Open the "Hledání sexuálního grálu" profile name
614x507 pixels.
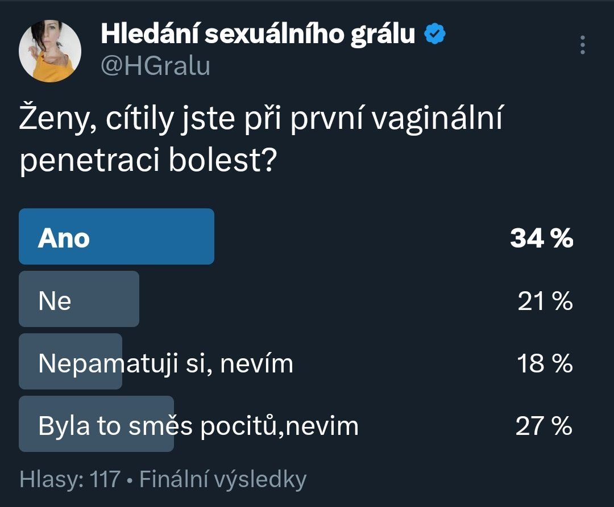pos(258,35)
